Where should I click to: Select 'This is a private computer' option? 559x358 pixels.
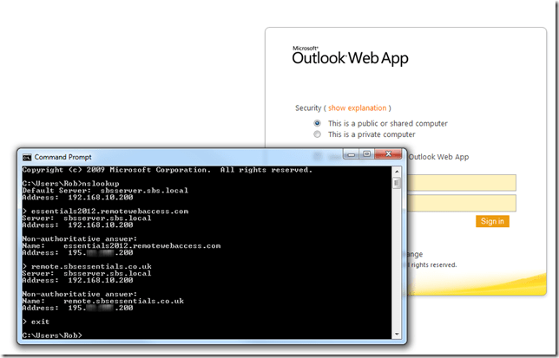[318, 134]
